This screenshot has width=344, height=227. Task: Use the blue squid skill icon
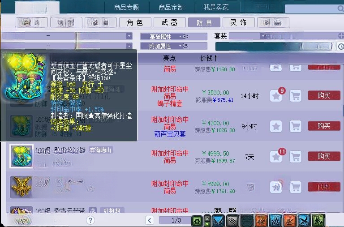[275, 220]
